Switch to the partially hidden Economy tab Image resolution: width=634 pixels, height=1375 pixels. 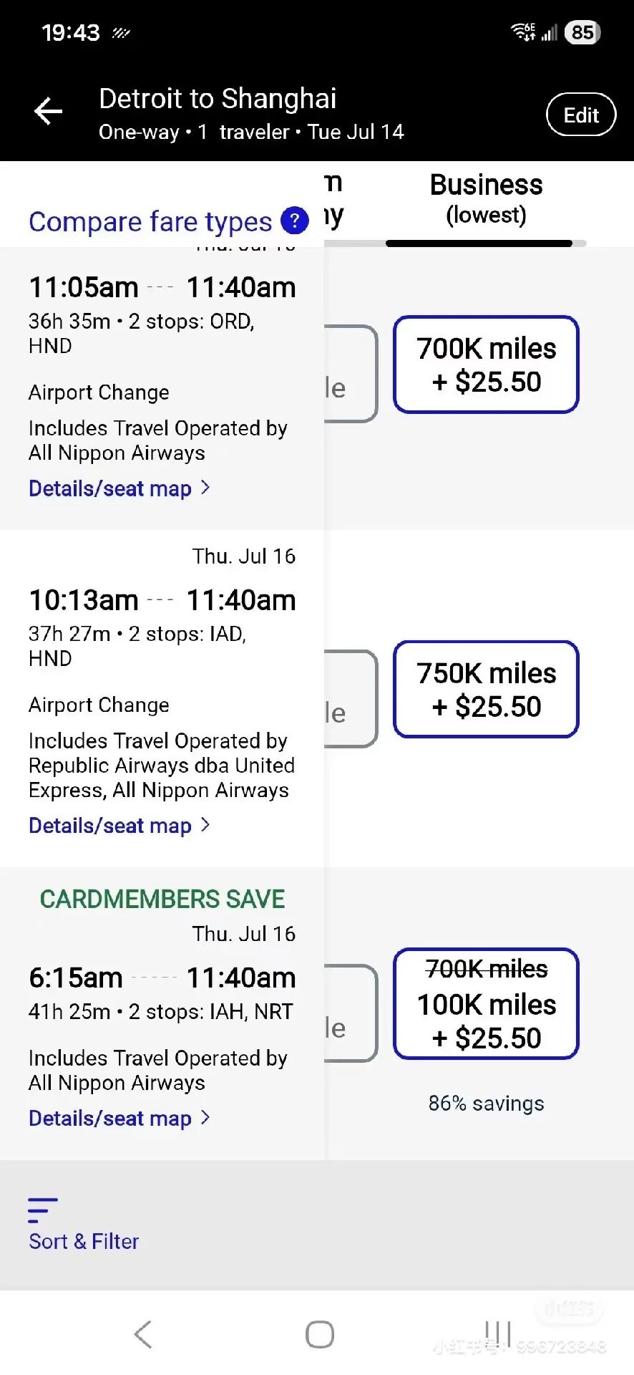tap(333, 199)
